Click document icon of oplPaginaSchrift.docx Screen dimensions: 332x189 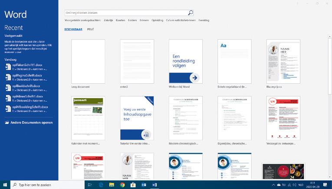coord(8,77)
